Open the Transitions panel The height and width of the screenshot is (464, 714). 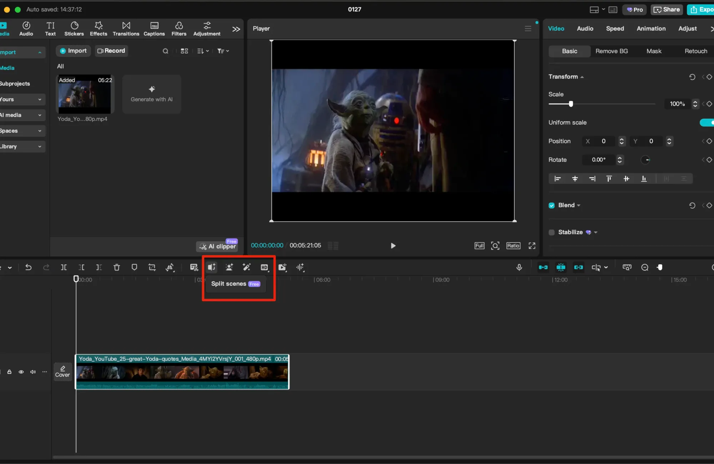pyautogui.click(x=126, y=29)
